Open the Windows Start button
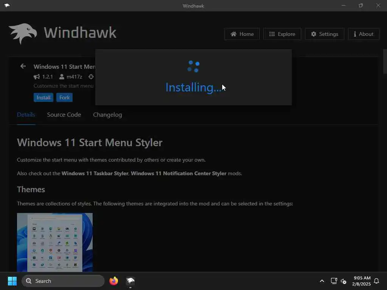 12,281
